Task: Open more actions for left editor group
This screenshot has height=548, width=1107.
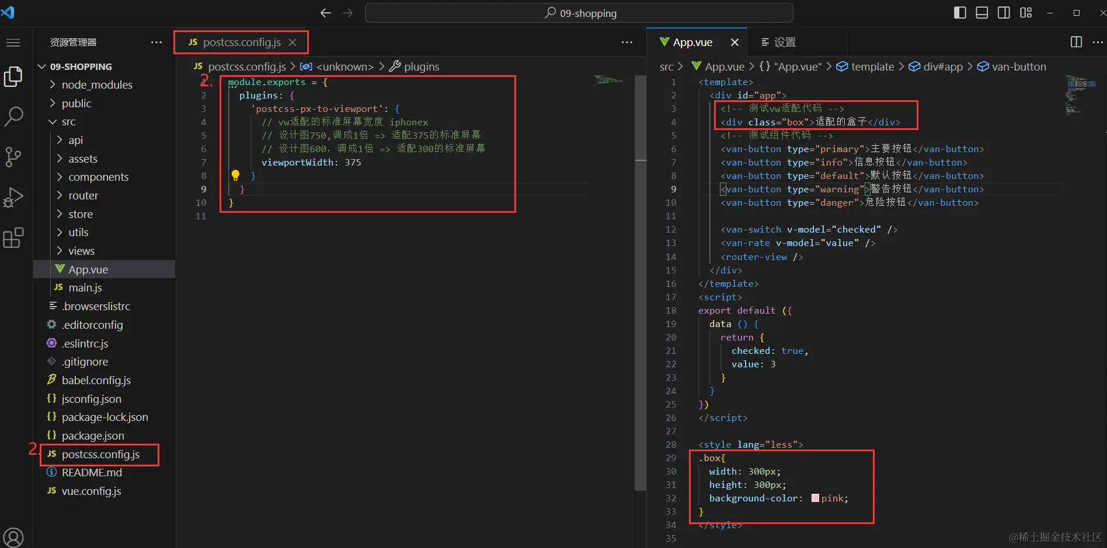Action: (x=627, y=42)
